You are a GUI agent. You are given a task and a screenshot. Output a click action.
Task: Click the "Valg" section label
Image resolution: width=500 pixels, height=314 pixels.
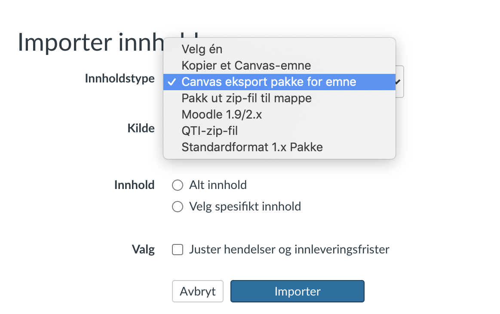pyautogui.click(x=143, y=250)
